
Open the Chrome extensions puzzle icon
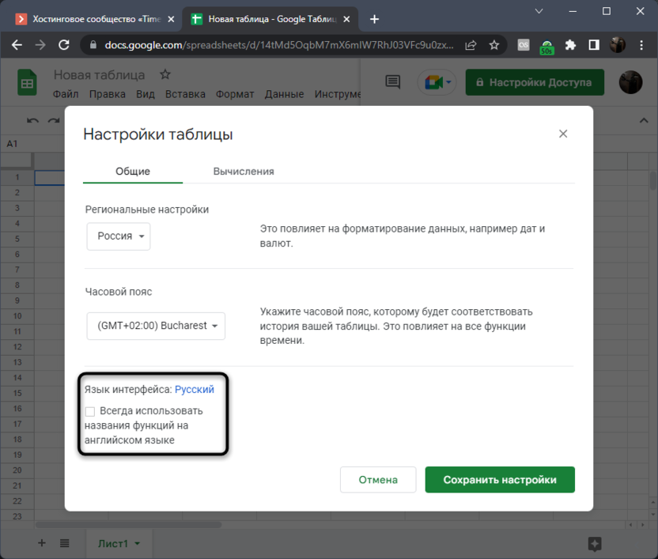[x=570, y=45]
